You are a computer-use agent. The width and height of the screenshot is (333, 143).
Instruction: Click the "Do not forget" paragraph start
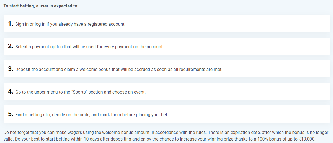coord(16,133)
